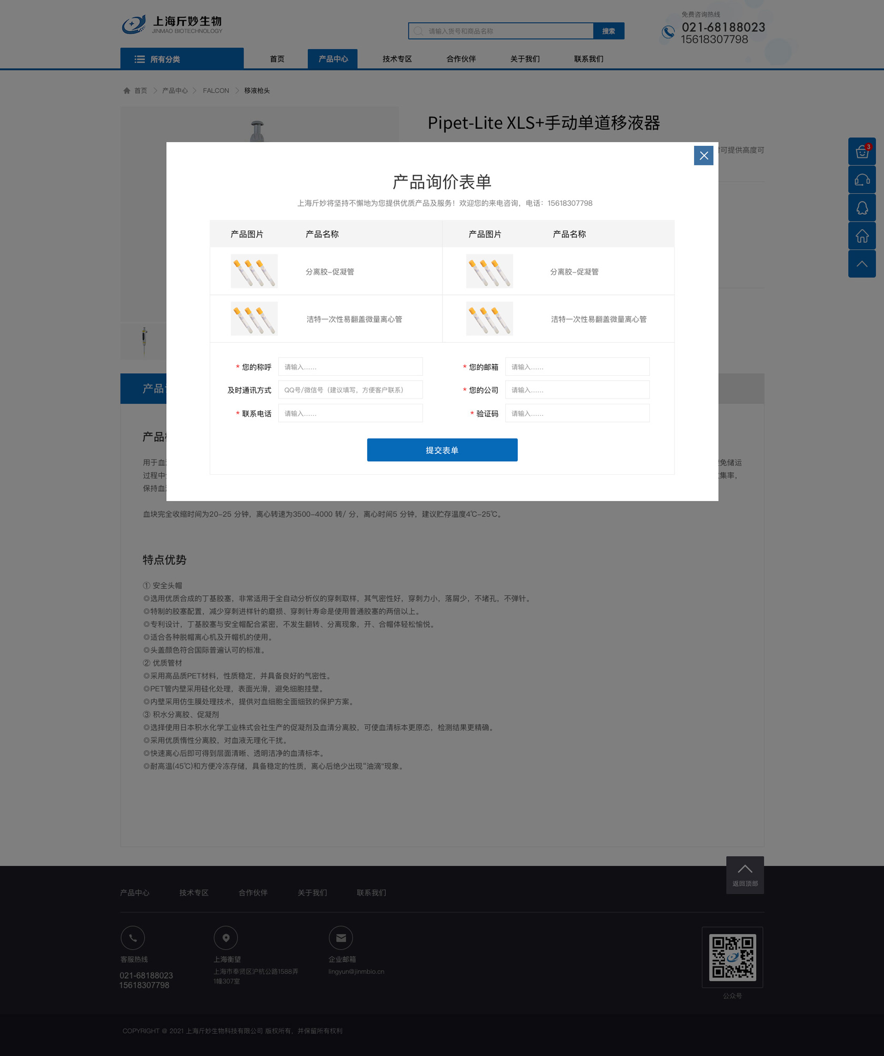Click footer link 产品中心
This screenshot has height=1056, width=884.
point(135,893)
